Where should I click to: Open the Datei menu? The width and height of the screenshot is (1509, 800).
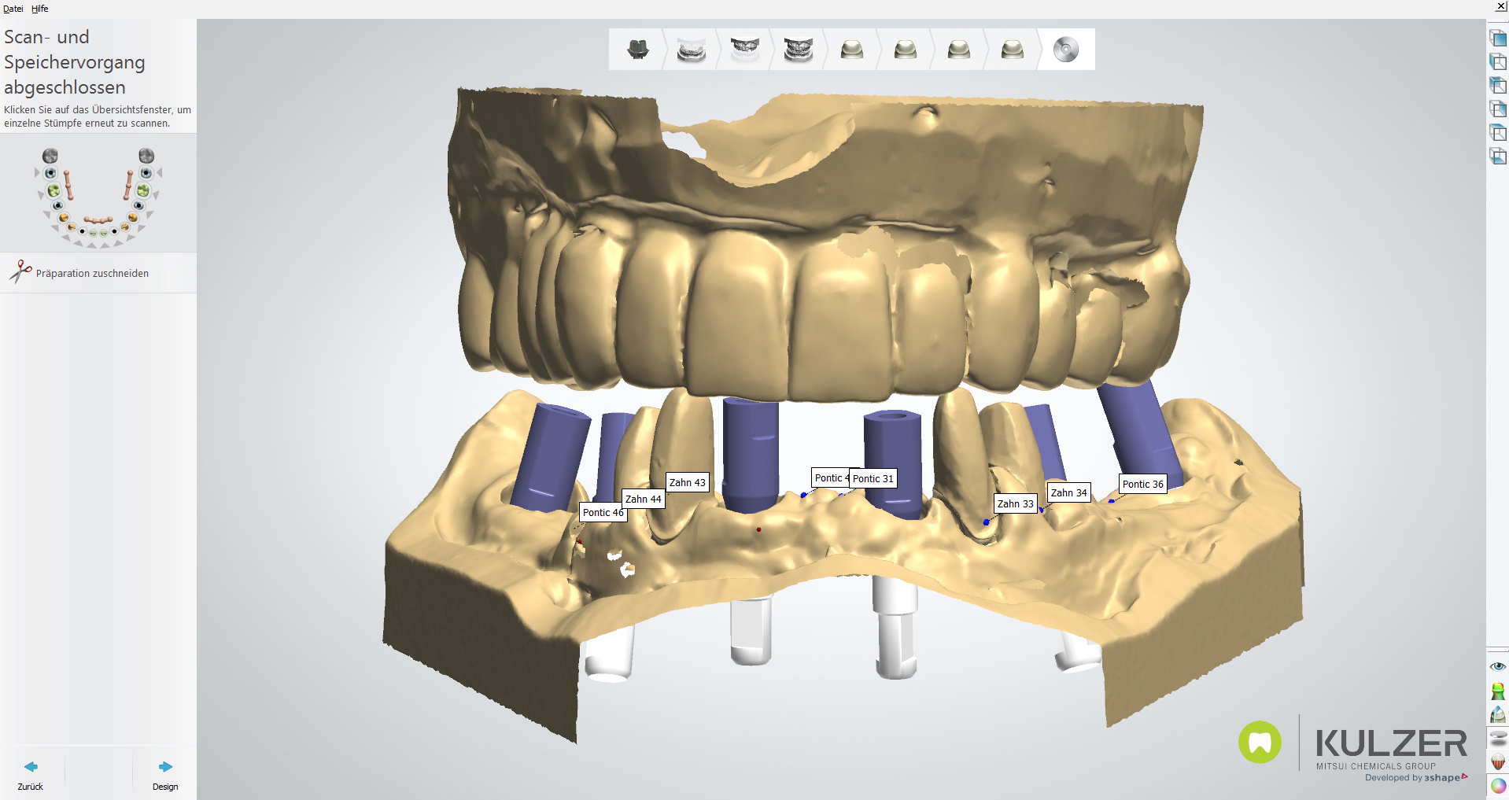coord(13,9)
